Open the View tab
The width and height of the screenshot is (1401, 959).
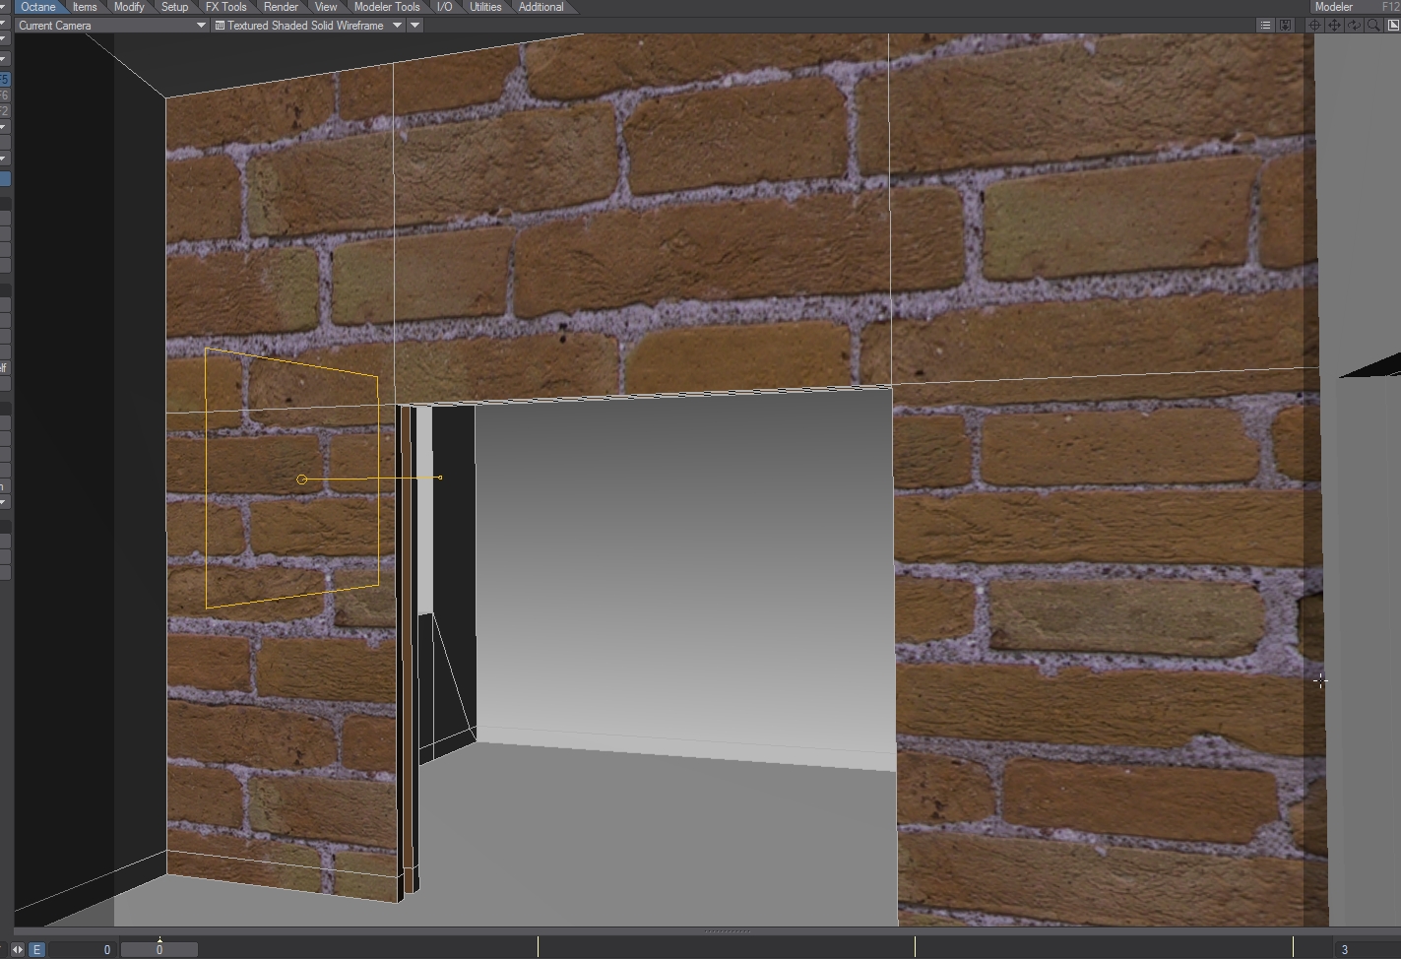click(325, 7)
